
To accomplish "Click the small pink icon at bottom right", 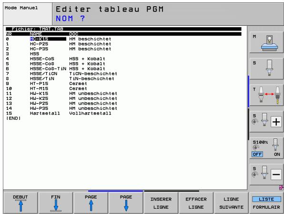I will [x=281, y=187].
